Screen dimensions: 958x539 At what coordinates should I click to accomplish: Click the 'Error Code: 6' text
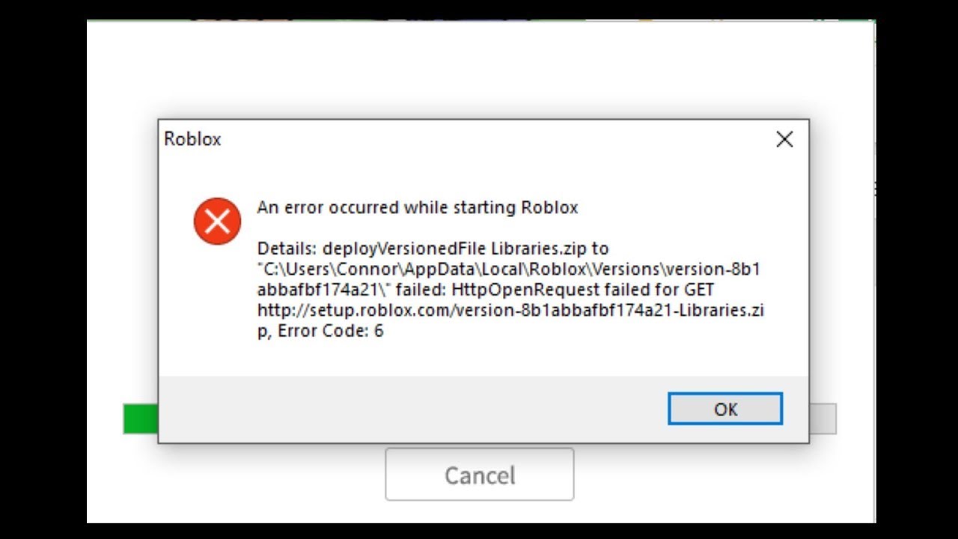[330, 331]
